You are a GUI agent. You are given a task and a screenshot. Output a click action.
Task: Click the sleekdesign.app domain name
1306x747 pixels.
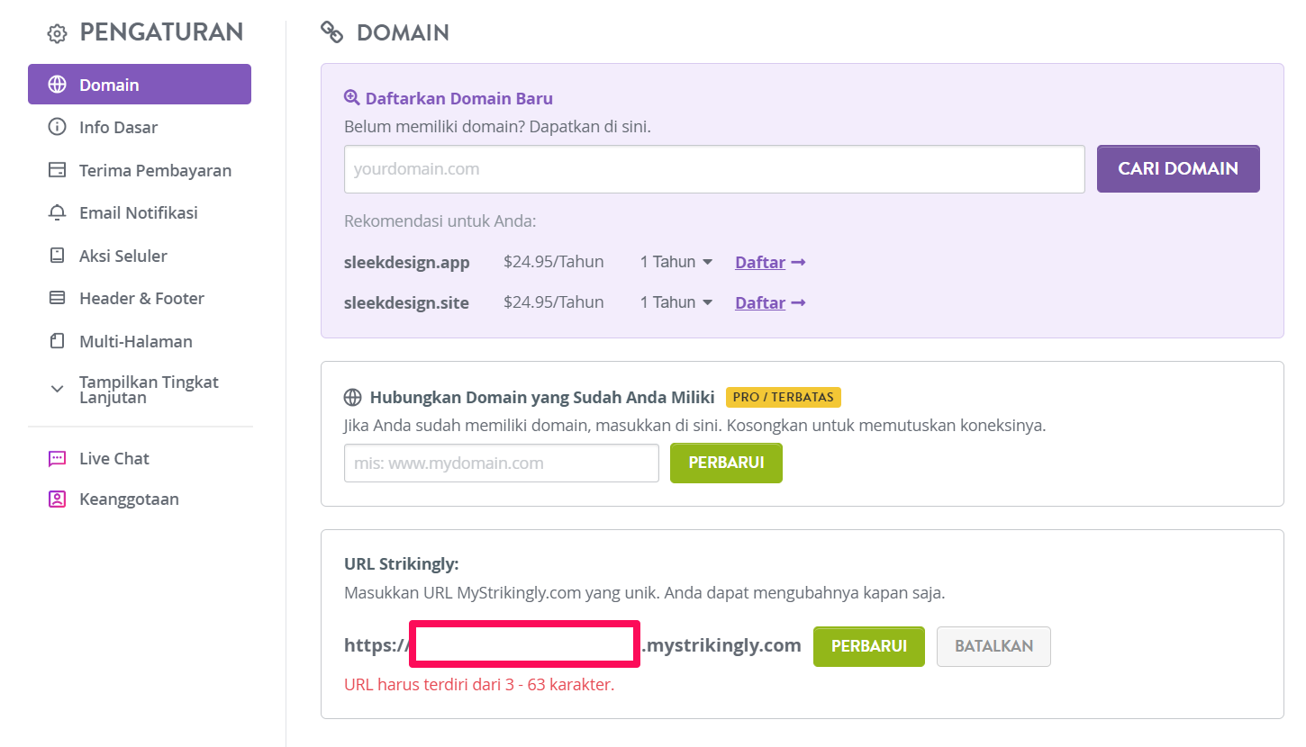(x=407, y=263)
